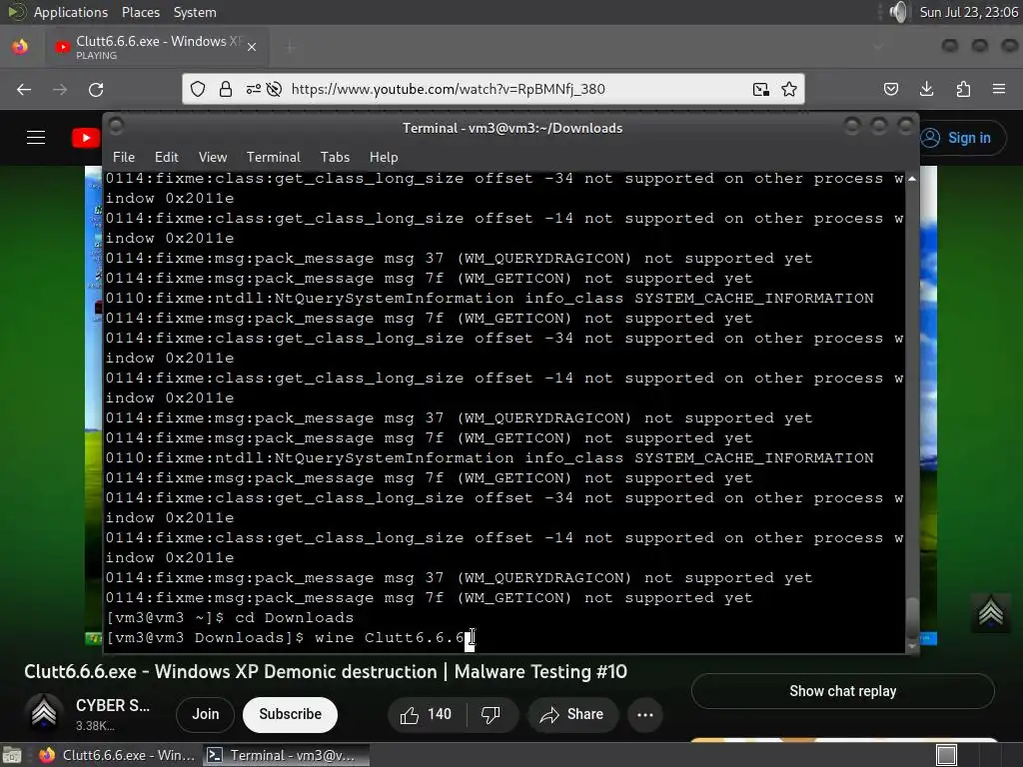Viewport: 1023px width, 767px height.
Task: Click the terminal window menu button at title-bar left
Action: pyautogui.click(x=116, y=126)
